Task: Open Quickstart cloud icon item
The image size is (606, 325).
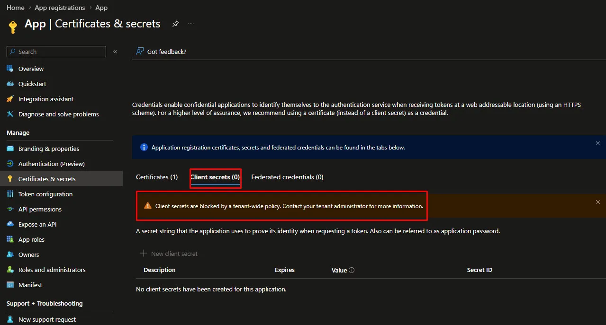Action: point(10,84)
